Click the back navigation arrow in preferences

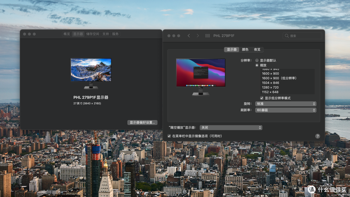coord(189,36)
